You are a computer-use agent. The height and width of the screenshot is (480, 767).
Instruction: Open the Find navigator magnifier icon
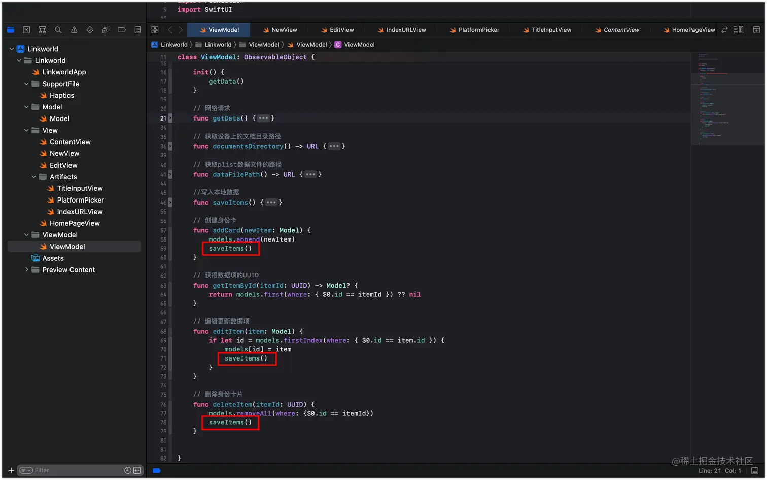[58, 30]
